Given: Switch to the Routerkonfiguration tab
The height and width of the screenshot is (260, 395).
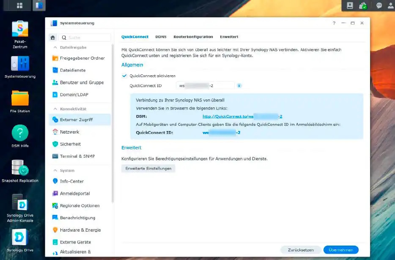Looking at the screenshot, I should tap(193, 37).
